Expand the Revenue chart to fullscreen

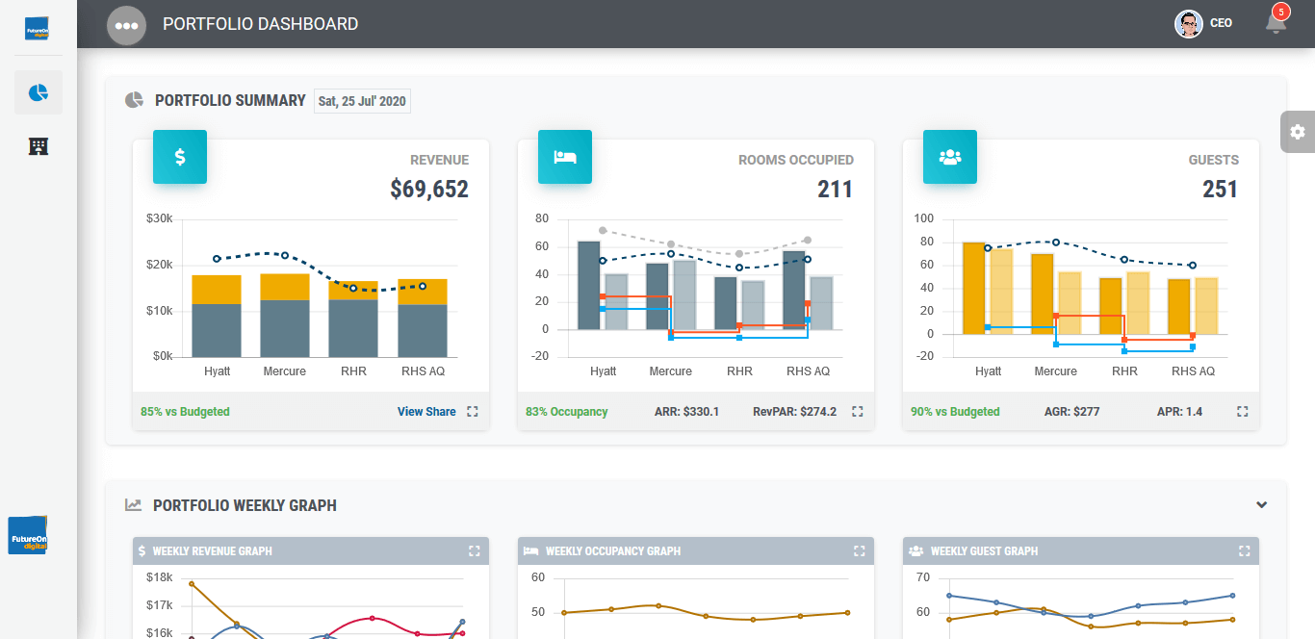473,411
